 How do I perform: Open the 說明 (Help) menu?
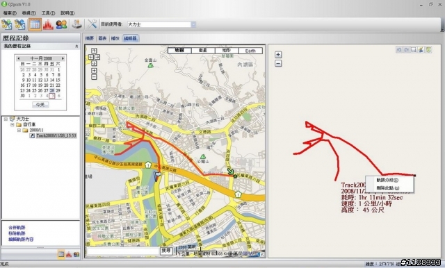click(x=67, y=13)
